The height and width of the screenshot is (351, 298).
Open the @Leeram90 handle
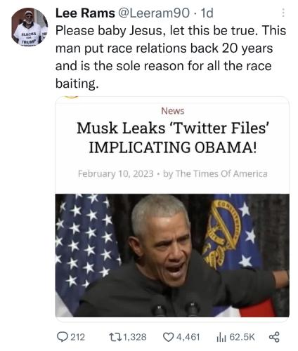(155, 13)
